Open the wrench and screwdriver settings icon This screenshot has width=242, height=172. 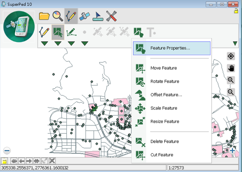click(111, 16)
